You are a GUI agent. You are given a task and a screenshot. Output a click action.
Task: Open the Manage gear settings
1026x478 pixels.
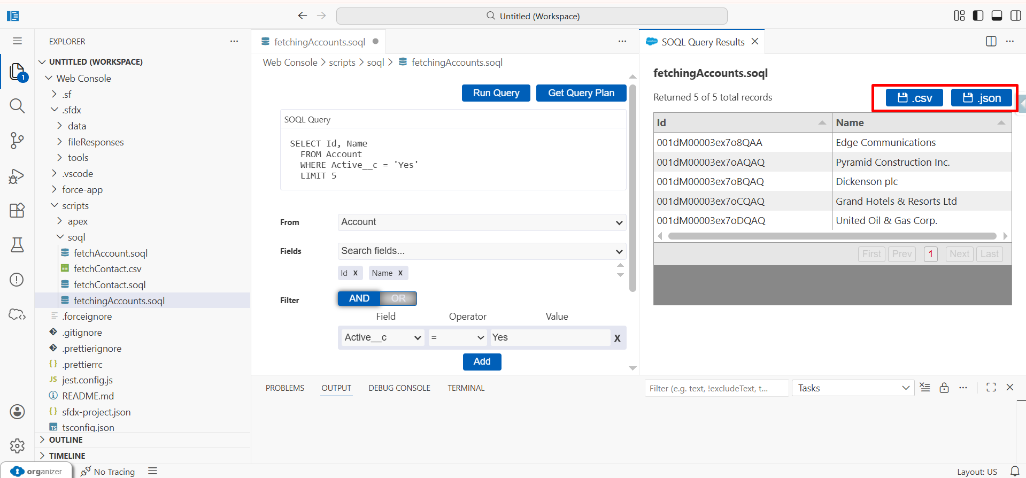(x=17, y=445)
